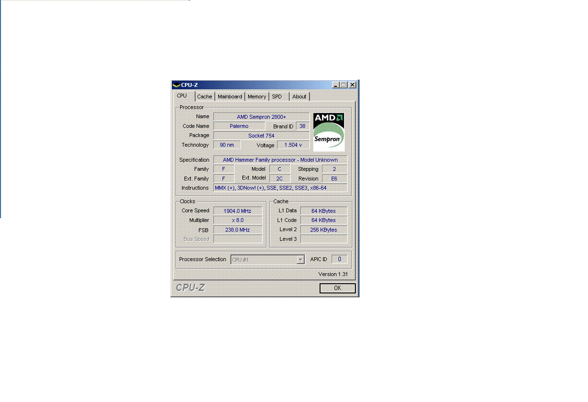Click the Multiplier value x 8.0

238,220
